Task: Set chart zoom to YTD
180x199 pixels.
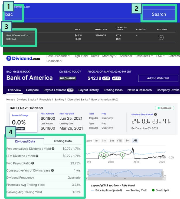Action: click(119, 141)
